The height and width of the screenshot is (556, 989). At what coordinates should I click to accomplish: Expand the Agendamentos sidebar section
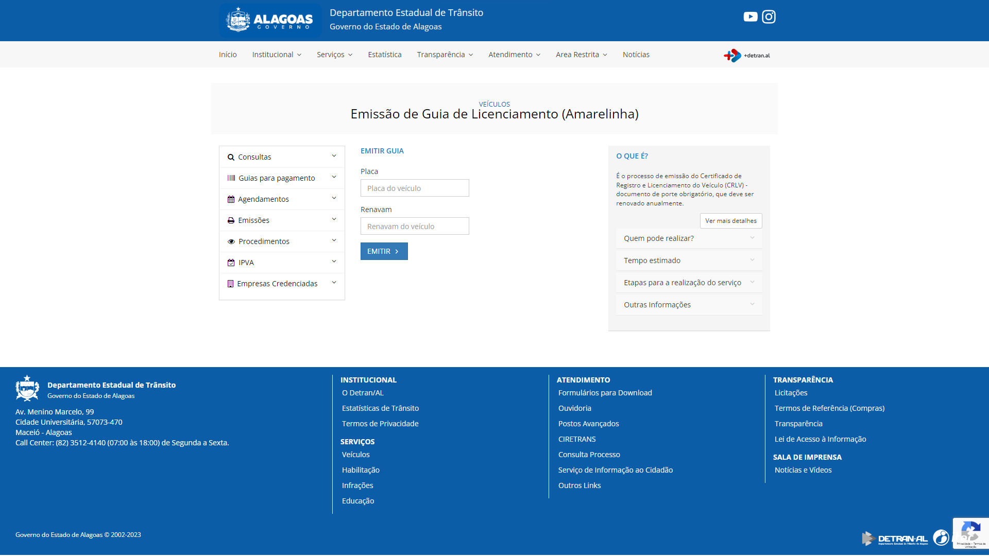point(282,199)
